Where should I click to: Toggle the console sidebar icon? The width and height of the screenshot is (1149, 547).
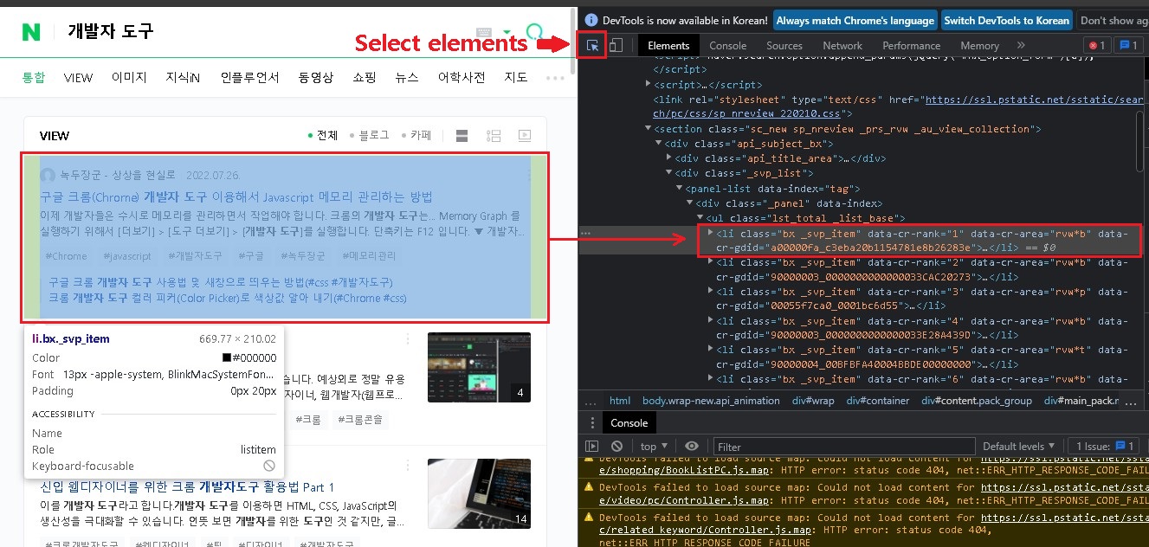[592, 447]
